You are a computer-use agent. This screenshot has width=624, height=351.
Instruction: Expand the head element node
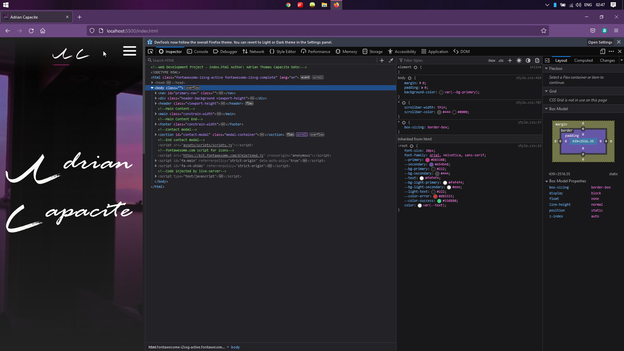click(152, 83)
